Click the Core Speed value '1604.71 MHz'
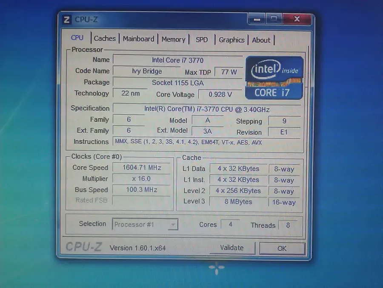The image size is (383, 288). (x=142, y=167)
